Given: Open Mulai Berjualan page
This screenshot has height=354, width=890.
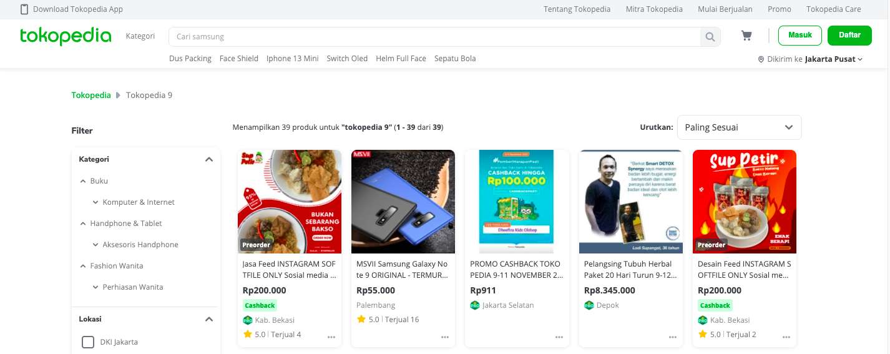Looking at the screenshot, I should click(725, 9).
